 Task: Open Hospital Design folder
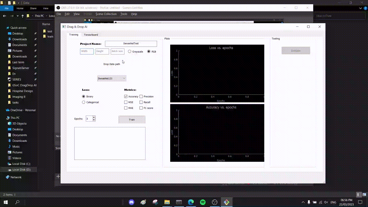coord(22,91)
